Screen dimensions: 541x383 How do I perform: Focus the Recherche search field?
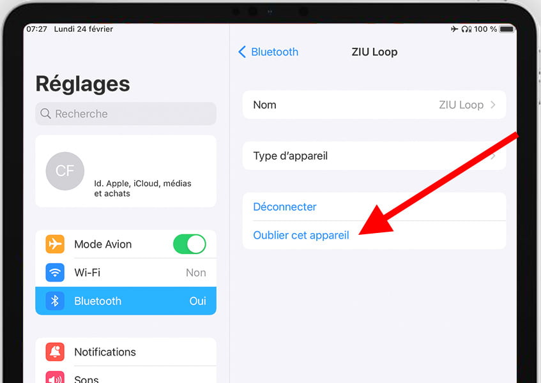126,114
